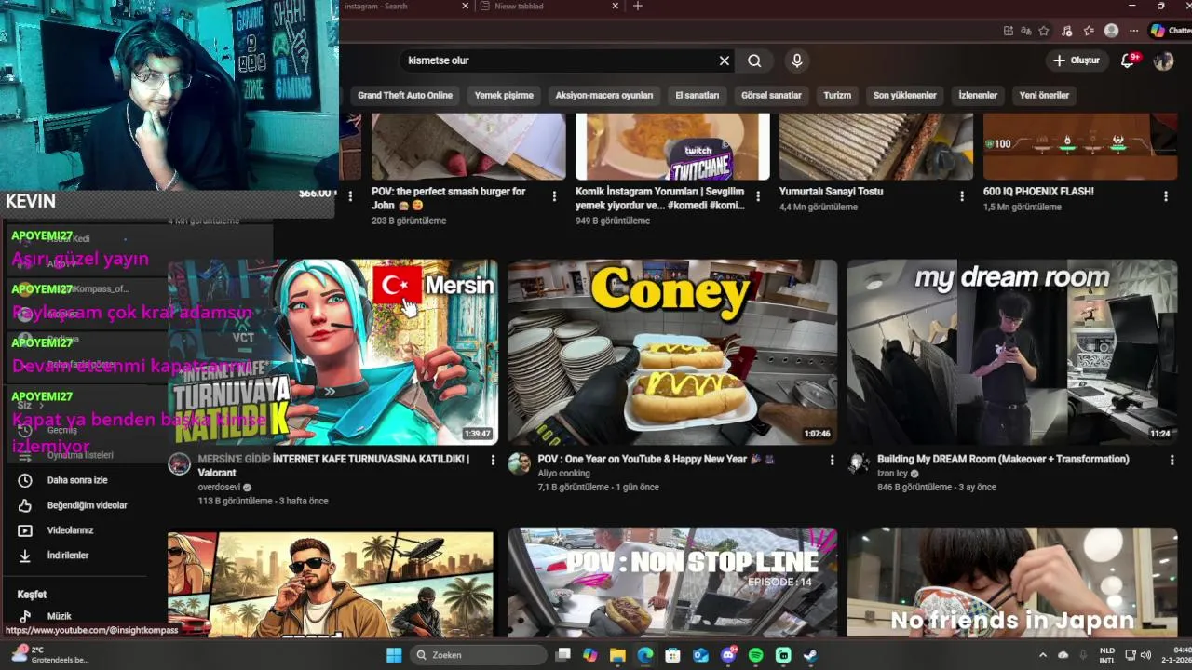The width and height of the screenshot is (1192, 670).
Task: Select the Turizm filter chip
Action: coord(837,95)
